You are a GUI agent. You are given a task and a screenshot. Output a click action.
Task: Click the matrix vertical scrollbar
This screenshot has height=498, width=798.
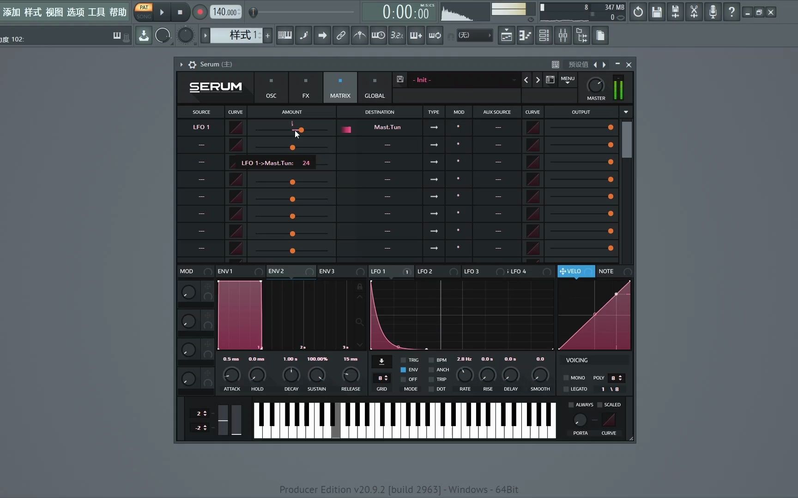coord(626,141)
